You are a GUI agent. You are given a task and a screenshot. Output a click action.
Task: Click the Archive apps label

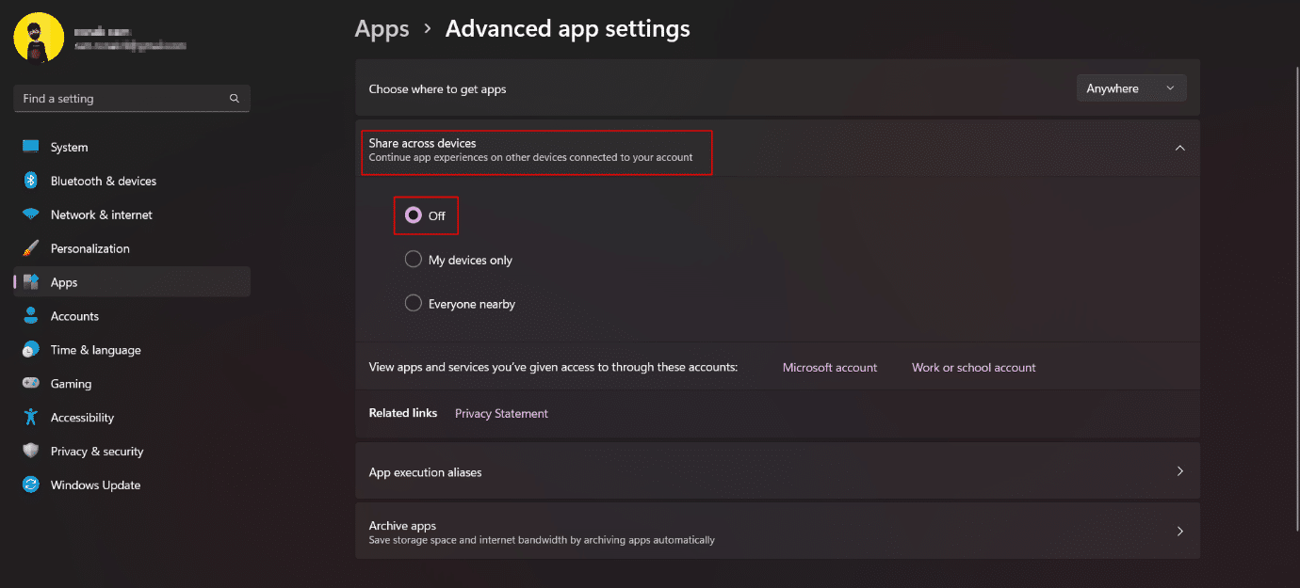tap(402, 526)
